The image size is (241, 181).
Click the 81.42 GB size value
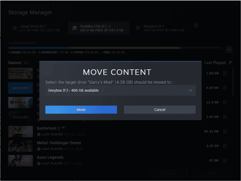(x=211, y=131)
